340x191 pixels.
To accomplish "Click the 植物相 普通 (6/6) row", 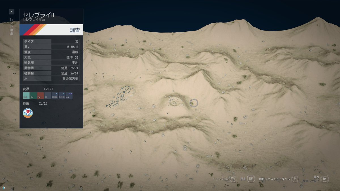I will (x=51, y=73).
